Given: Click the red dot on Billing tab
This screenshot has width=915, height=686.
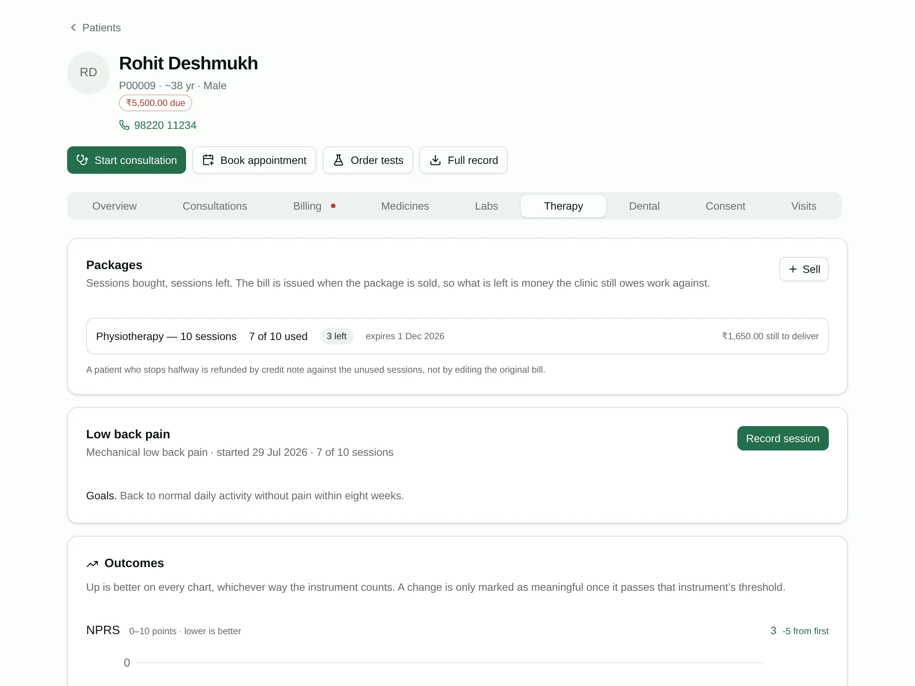Looking at the screenshot, I should coord(333,206).
